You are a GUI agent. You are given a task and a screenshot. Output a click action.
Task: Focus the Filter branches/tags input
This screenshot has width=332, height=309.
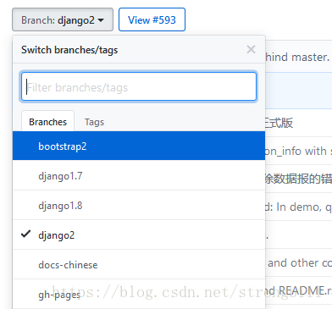pyautogui.click(x=139, y=86)
